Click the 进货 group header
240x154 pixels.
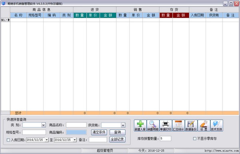tap(95, 10)
